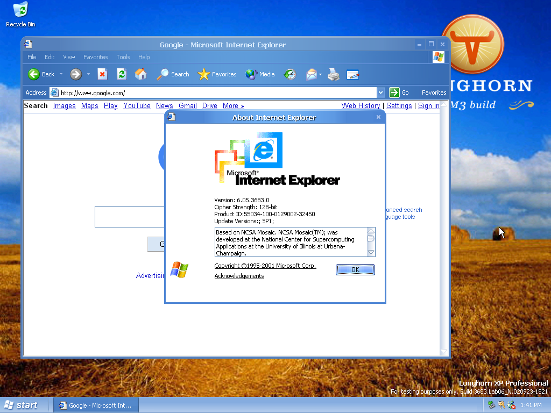Click the Refresh page icon
The image size is (551, 413).
pos(122,74)
